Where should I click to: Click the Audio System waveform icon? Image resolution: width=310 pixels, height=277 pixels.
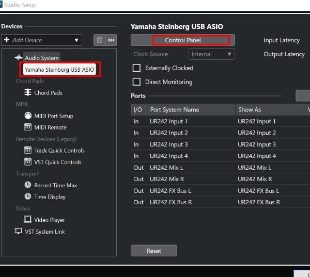coord(19,58)
